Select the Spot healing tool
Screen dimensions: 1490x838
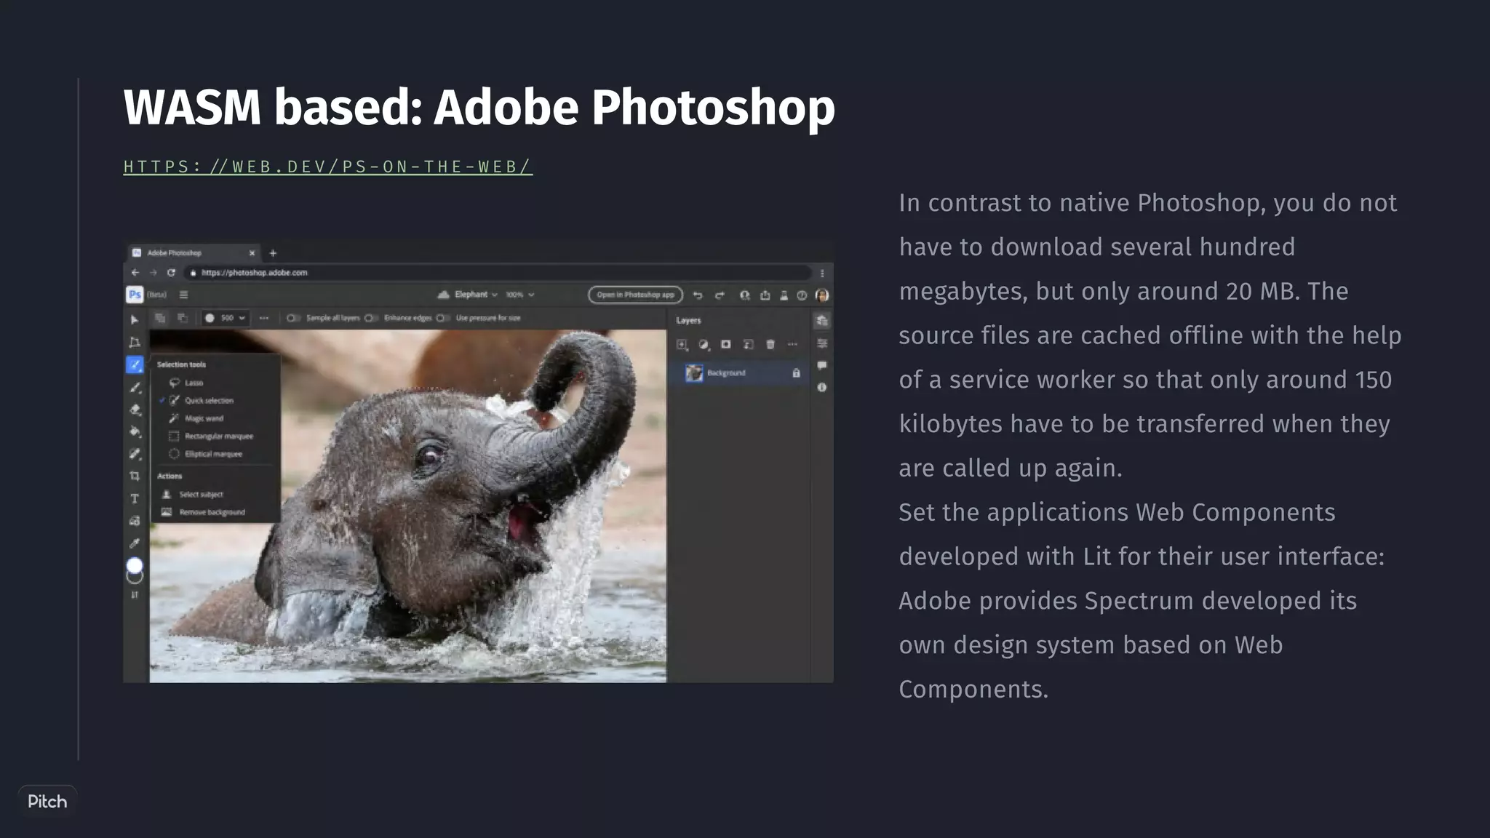click(x=135, y=454)
